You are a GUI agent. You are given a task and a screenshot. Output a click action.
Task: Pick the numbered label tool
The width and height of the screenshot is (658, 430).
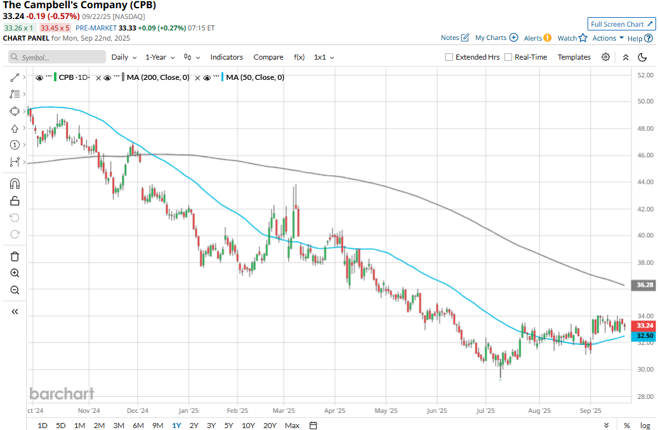point(14,145)
